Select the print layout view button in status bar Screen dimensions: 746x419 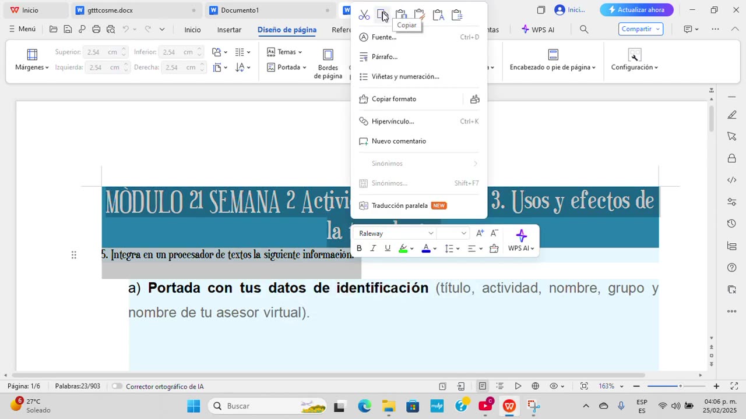483,386
